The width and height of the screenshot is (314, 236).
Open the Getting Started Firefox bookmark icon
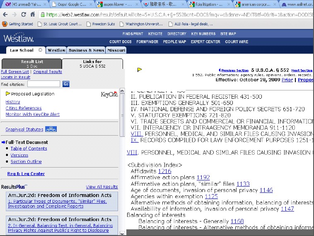point(5,24)
